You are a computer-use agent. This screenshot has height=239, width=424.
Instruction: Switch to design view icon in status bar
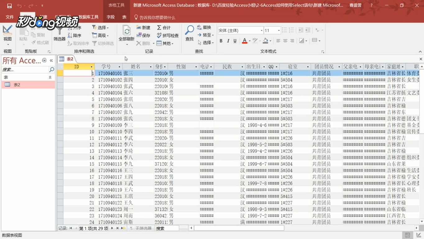418,235
